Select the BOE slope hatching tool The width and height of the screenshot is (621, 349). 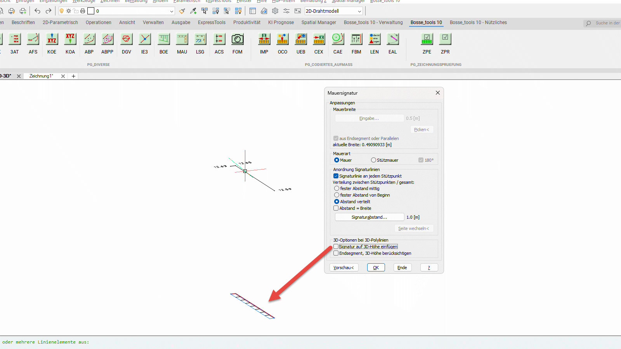tap(164, 39)
